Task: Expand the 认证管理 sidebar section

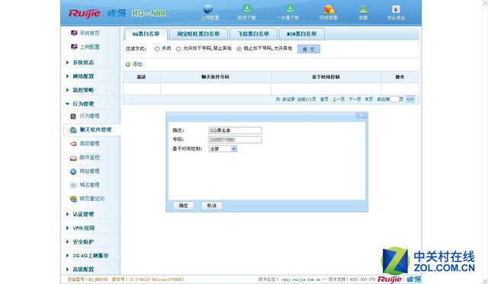Action: (x=83, y=214)
